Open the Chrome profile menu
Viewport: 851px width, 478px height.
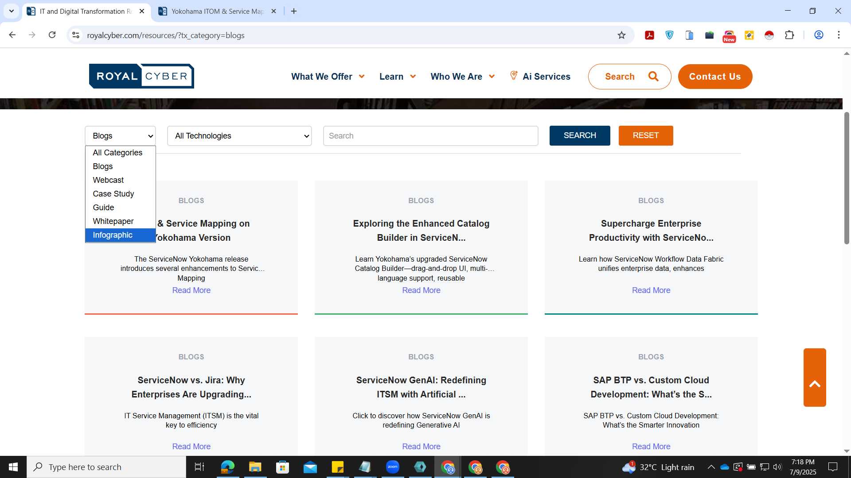(819, 35)
